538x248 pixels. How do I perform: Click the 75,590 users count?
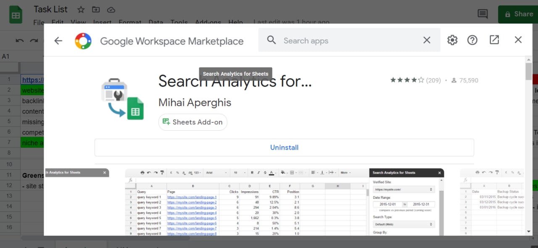point(469,80)
